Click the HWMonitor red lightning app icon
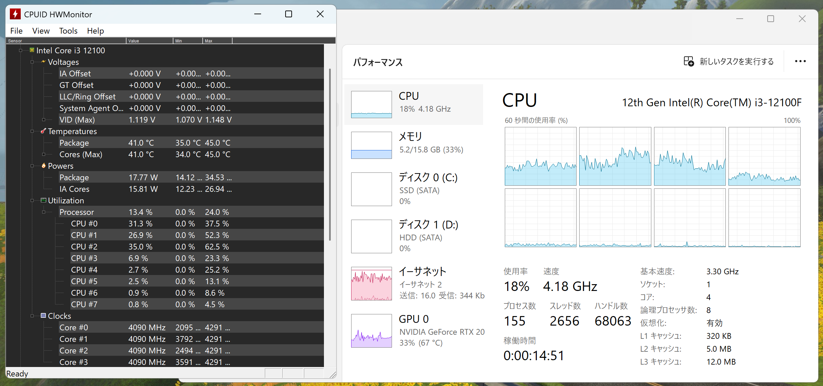Viewport: 823px width, 386px height. click(15, 14)
